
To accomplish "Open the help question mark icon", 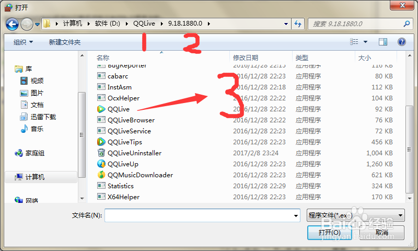I will [x=401, y=42].
